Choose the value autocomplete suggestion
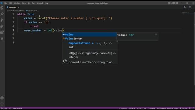This screenshot has width=195, height=110. [x=89, y=35]
